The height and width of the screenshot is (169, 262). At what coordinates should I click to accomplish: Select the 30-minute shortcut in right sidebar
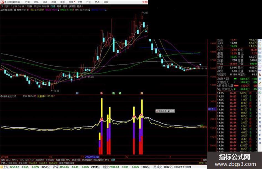click(260, 110)
